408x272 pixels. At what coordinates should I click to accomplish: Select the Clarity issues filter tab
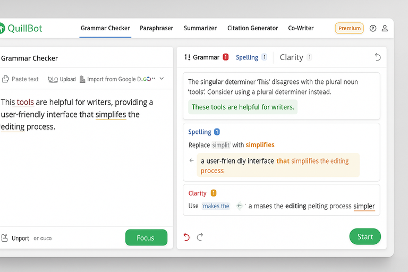[x=295, y=57]
